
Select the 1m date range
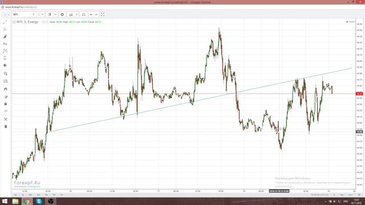(x=46, y=195)
